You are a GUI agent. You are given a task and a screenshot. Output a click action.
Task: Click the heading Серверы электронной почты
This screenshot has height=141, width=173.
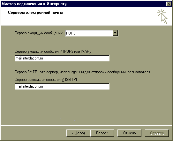[x=35, y=12]
